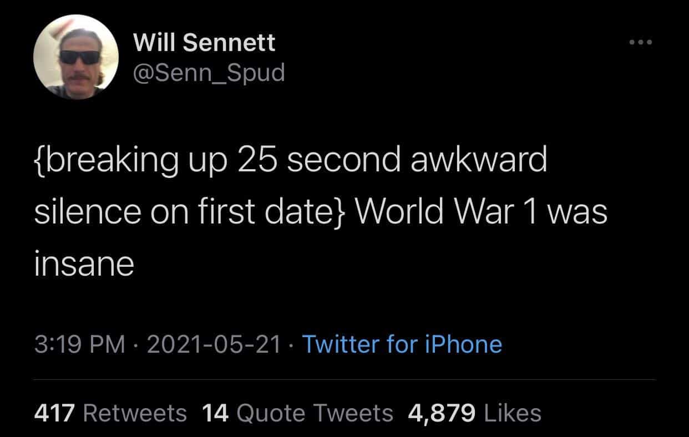Open the Quote Tweets list label
Screen dimensions: 689x437
click(x=315, y=413)
